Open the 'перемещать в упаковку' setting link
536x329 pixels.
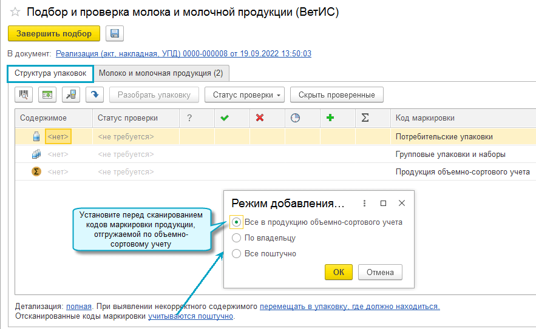tap(350, 307)
